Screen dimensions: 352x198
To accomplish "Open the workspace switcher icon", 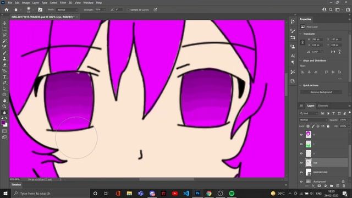I will tap(337, 10).
